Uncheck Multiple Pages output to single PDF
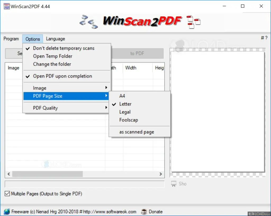Screen dimensions: 271x216 click(x=7, y=193)
